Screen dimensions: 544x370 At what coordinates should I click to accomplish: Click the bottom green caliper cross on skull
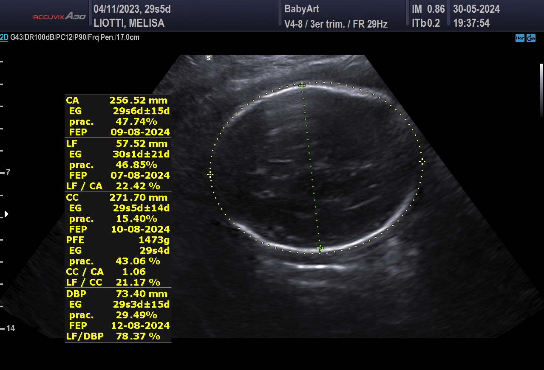tap(320, 248)
